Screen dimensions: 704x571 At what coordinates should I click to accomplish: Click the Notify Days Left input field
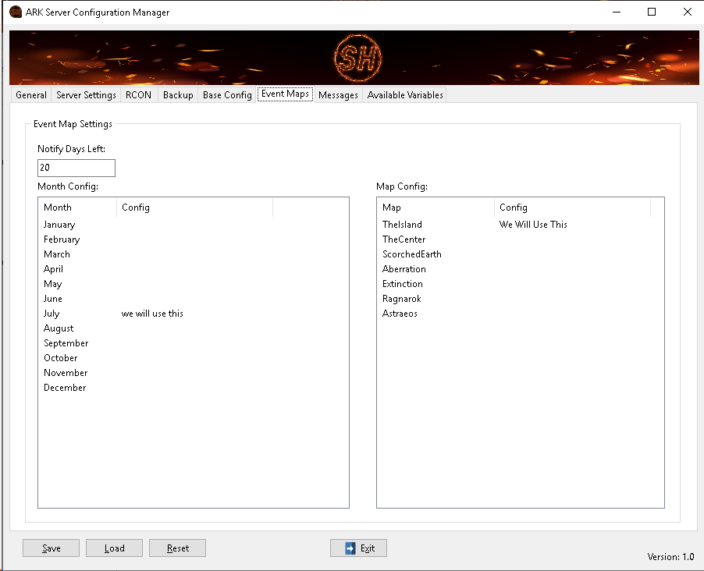click(x=76, y=168)
